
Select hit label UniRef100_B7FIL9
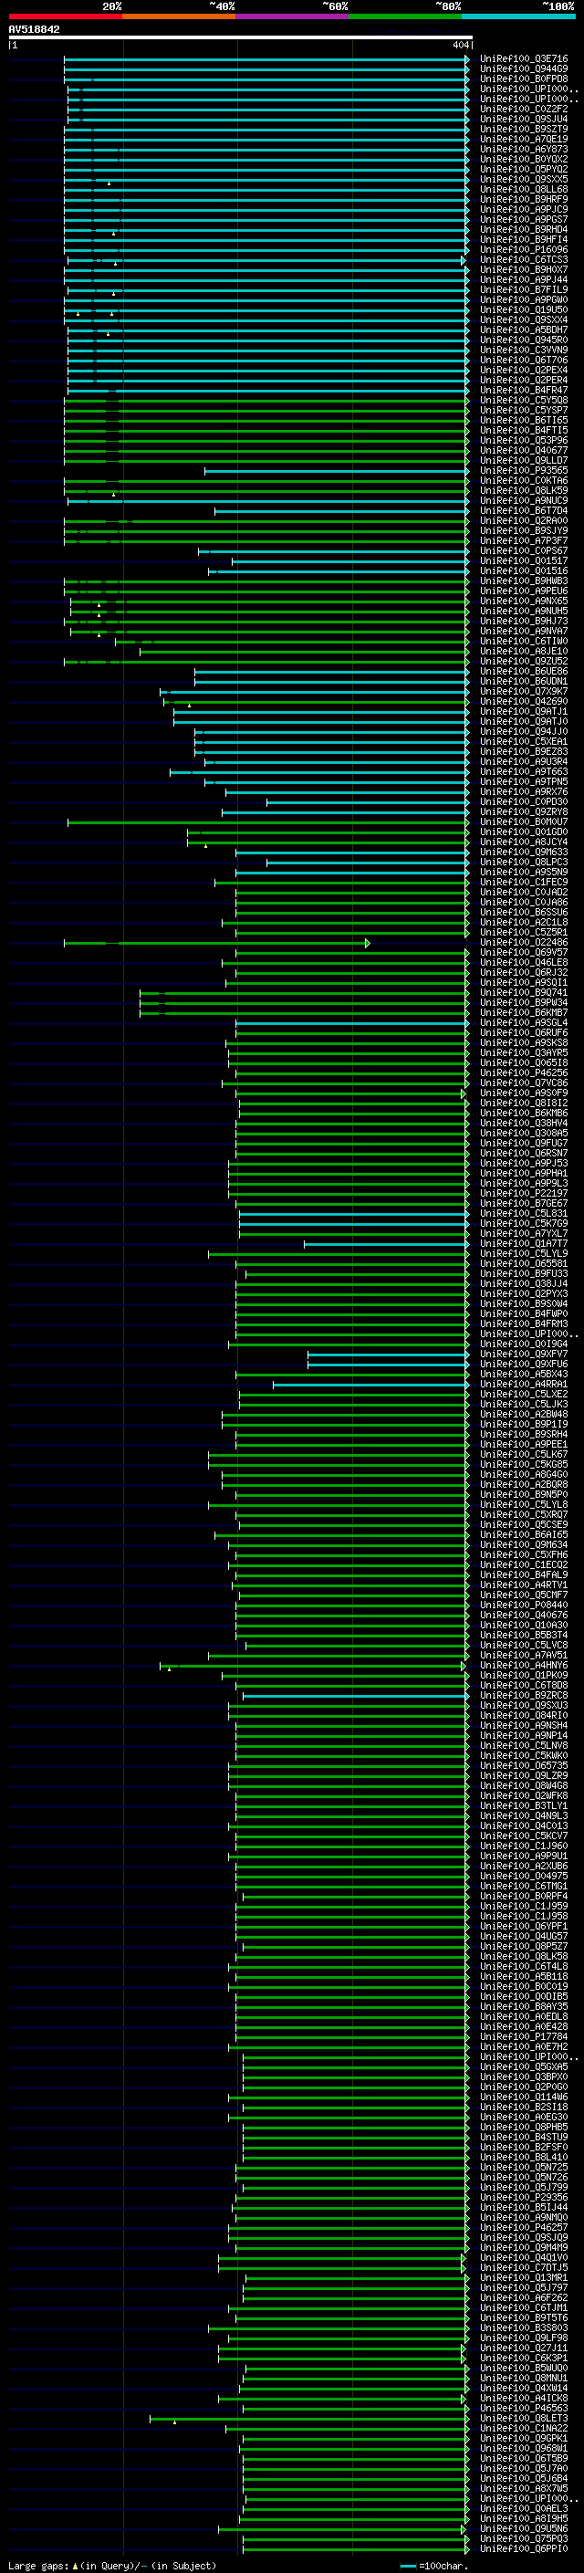(524, 289)
